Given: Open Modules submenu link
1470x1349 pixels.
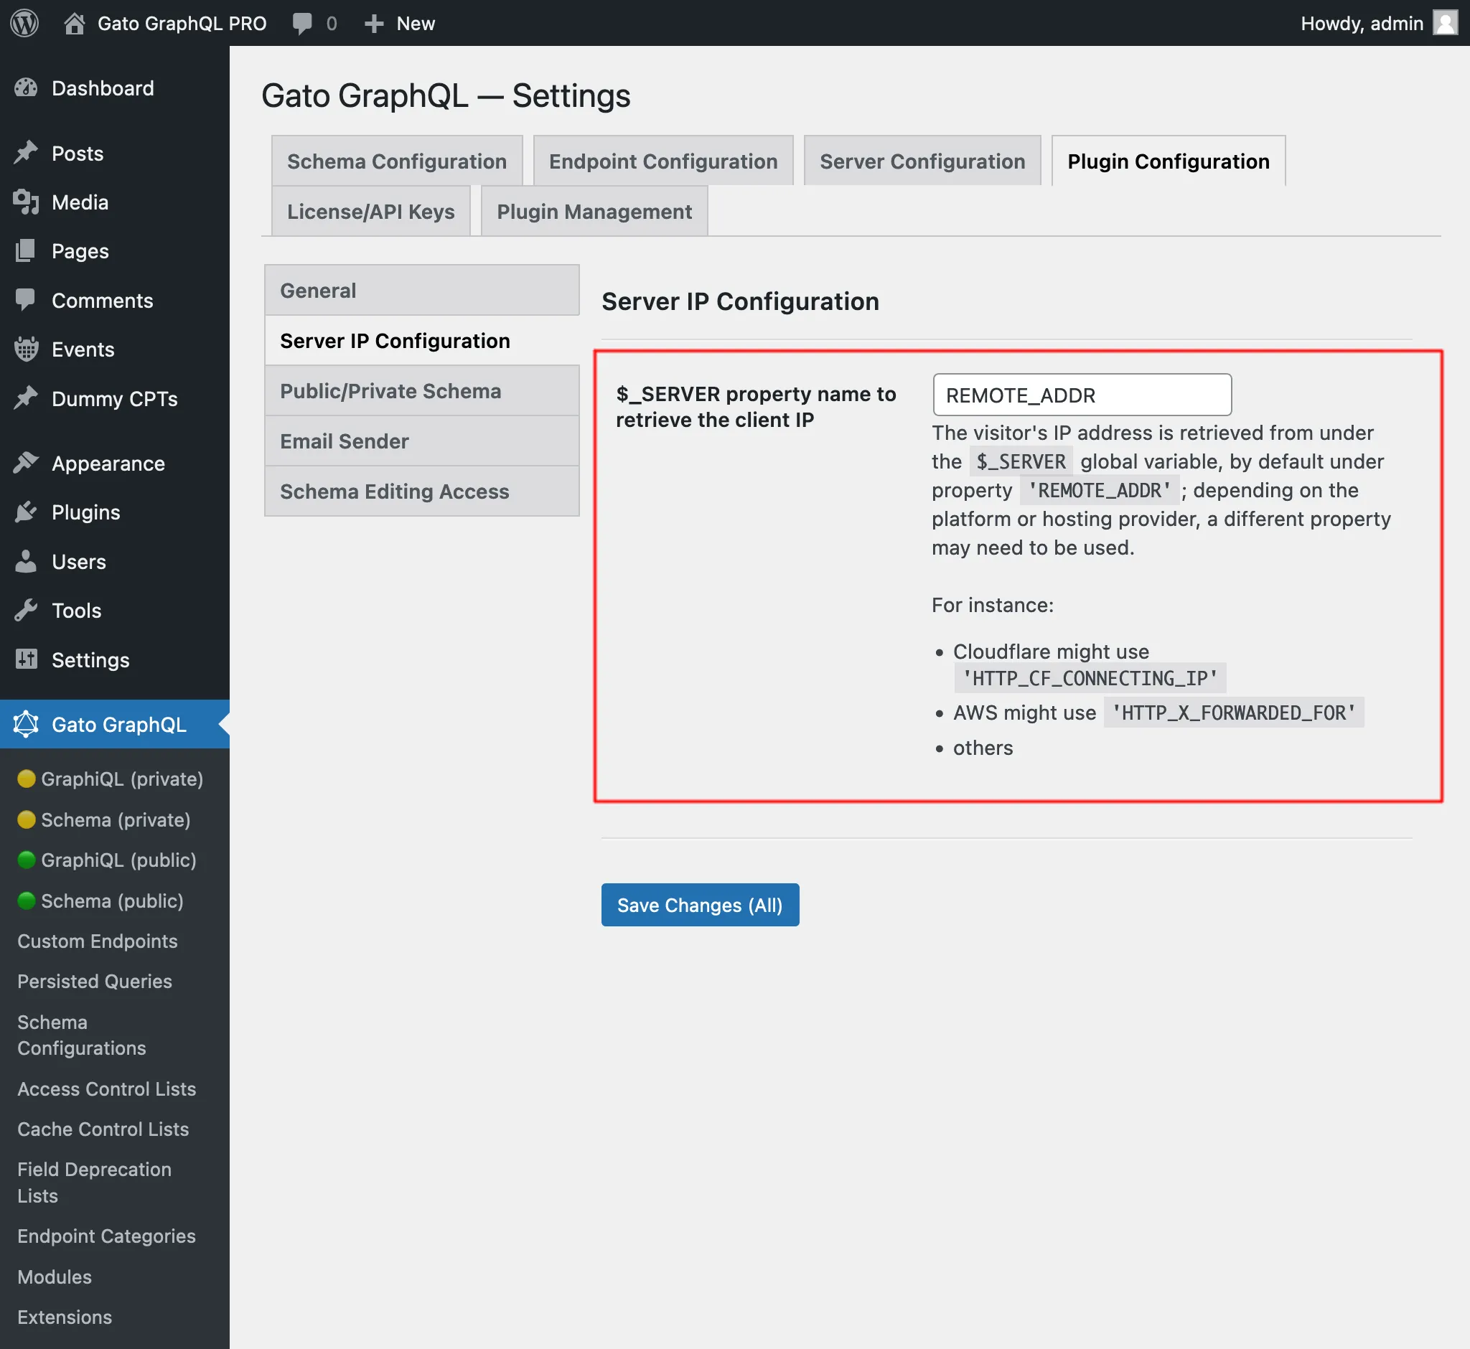Looking at the screenshot, I should click(55, 1277).
